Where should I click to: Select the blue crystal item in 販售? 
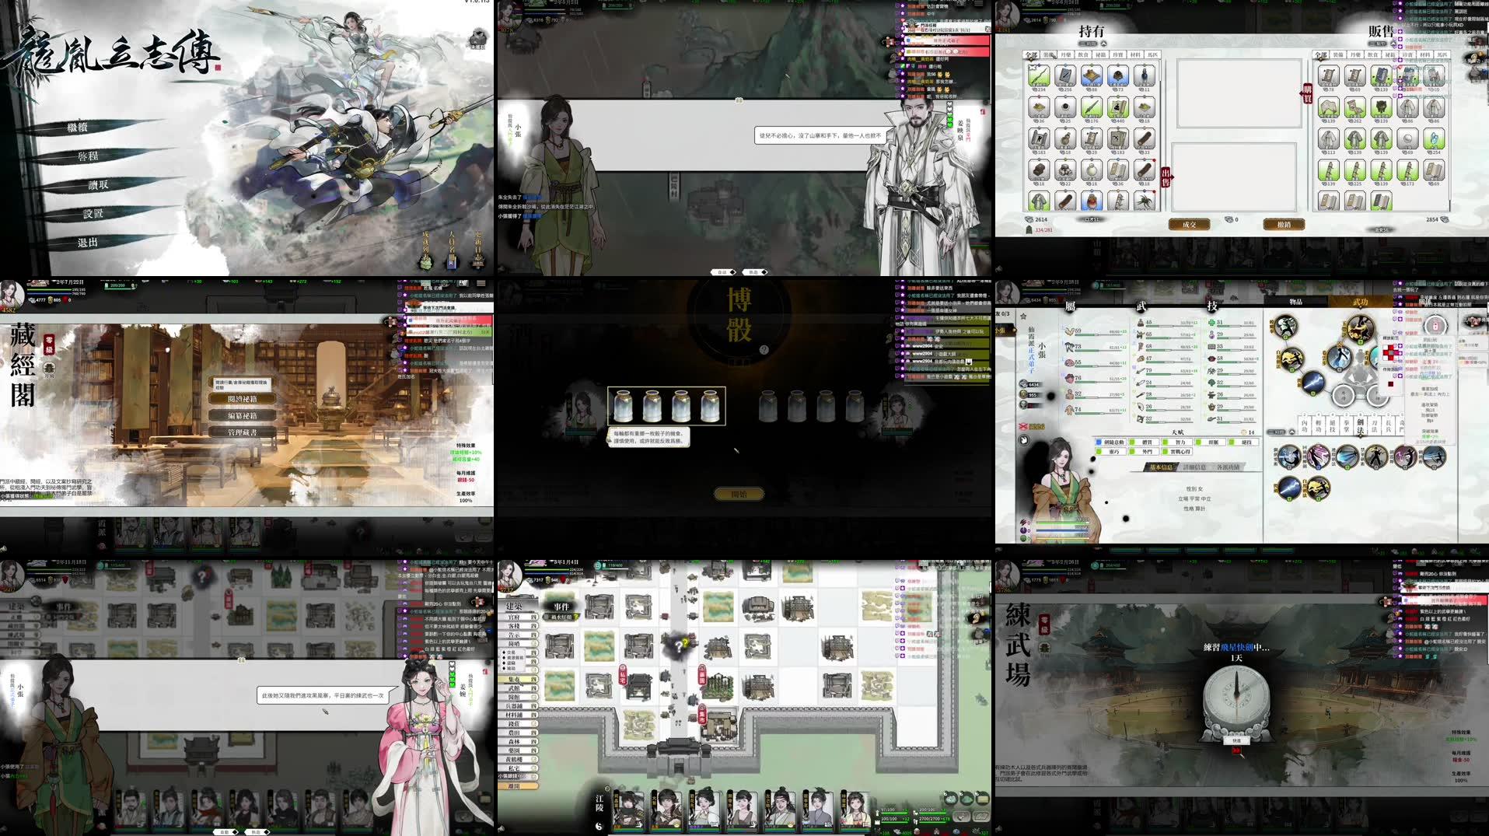[1435, 138]
